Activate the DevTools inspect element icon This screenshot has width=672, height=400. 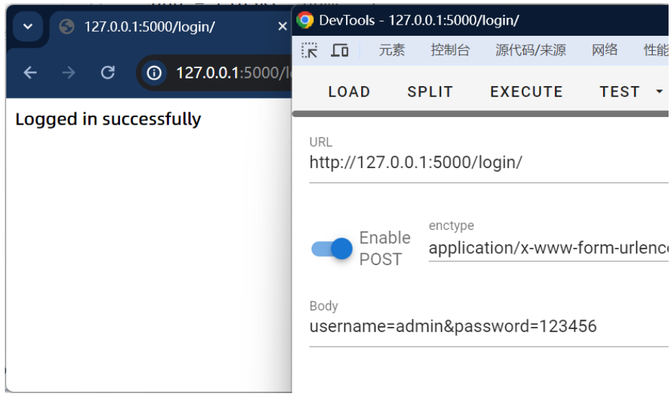pyautogui.click(x=309, y=50)
